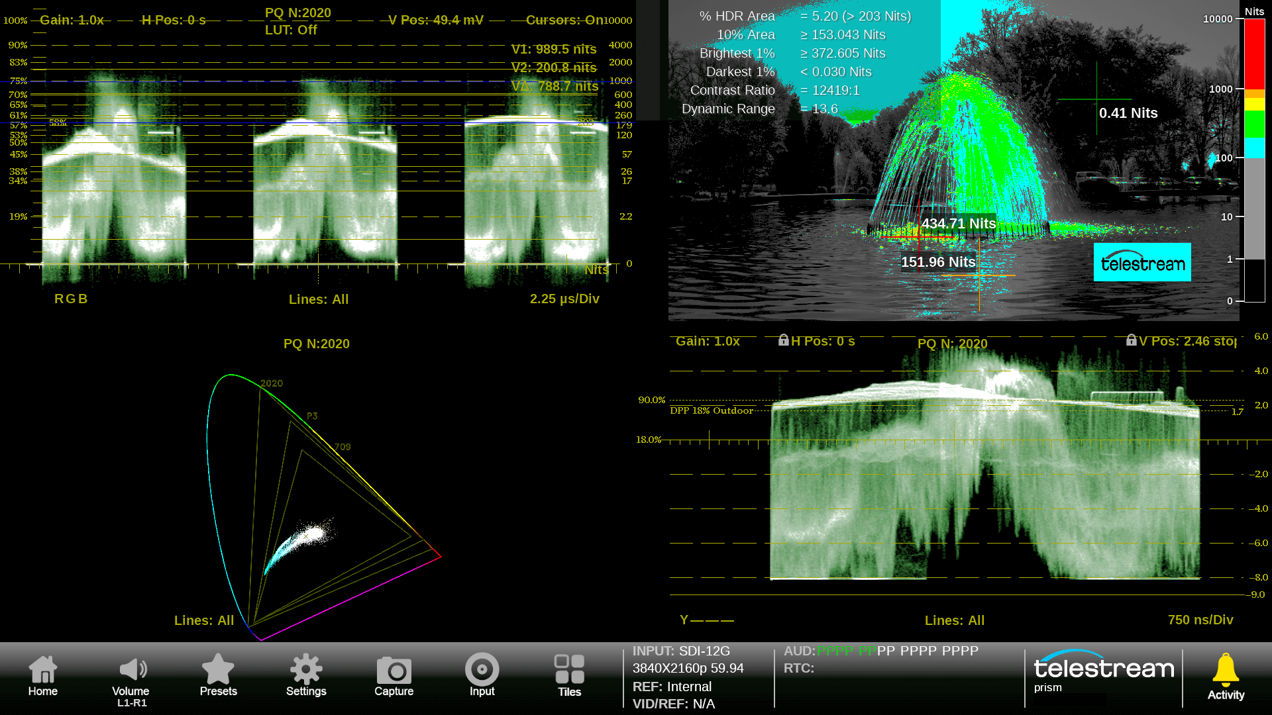Toggle the V Pos lock icon
Viewport: 1272px width, 715px height.
click(x=1131, y=340)
